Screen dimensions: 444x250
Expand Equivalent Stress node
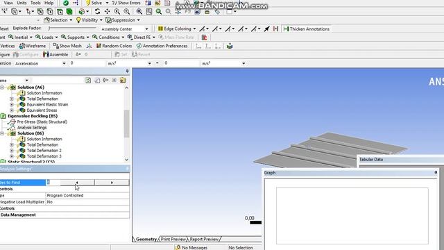click(x=12, y=110)
